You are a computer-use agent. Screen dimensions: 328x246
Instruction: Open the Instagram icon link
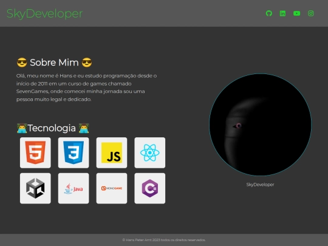pyautogui.click(x=310, y=13)
